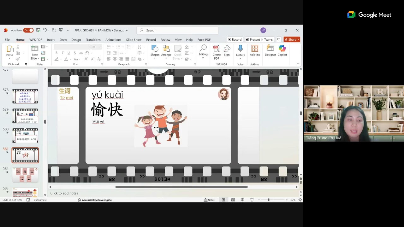Switch to the Animations tab
The width and height of the screenshot is (404, 227).
pyautogui.click(x=113, y=40)
